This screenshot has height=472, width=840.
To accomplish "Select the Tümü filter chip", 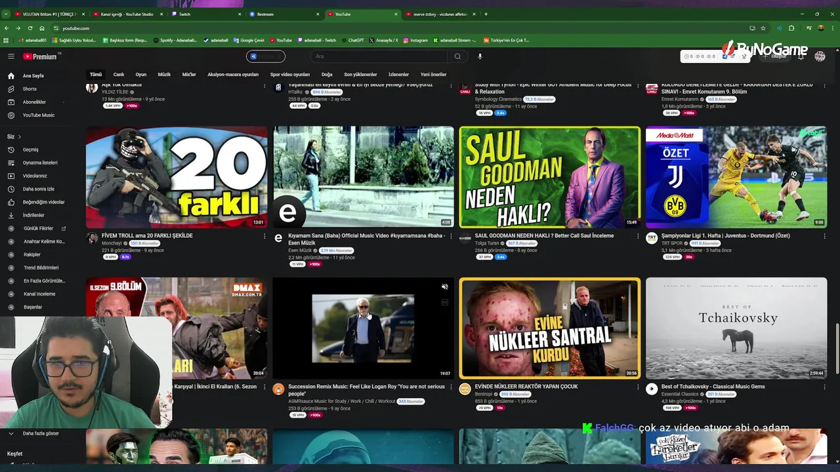I will (96, 75).
